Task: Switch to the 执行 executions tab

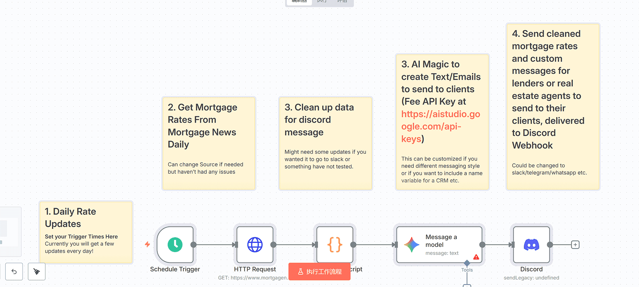Action: 322,2
